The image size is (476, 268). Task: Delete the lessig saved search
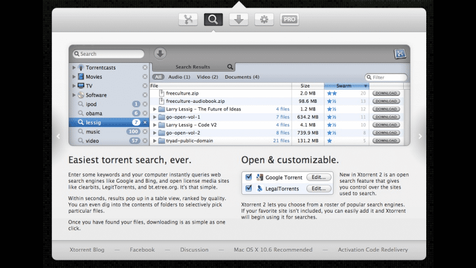click(145, 123)
